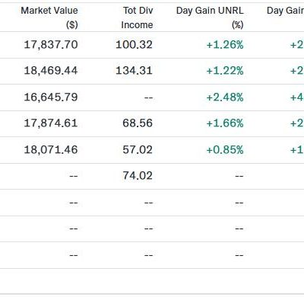Image resolution: width=304 pixels, height=297 pixels.
Task: Select the +1.22% day gain cell
Action: pos(225,71)
